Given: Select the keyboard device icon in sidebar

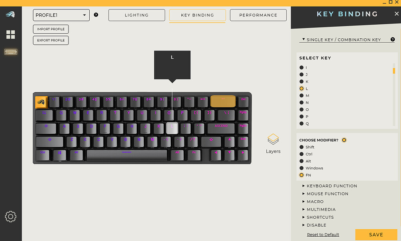Looking at the screenshot, I should point(11,52).
